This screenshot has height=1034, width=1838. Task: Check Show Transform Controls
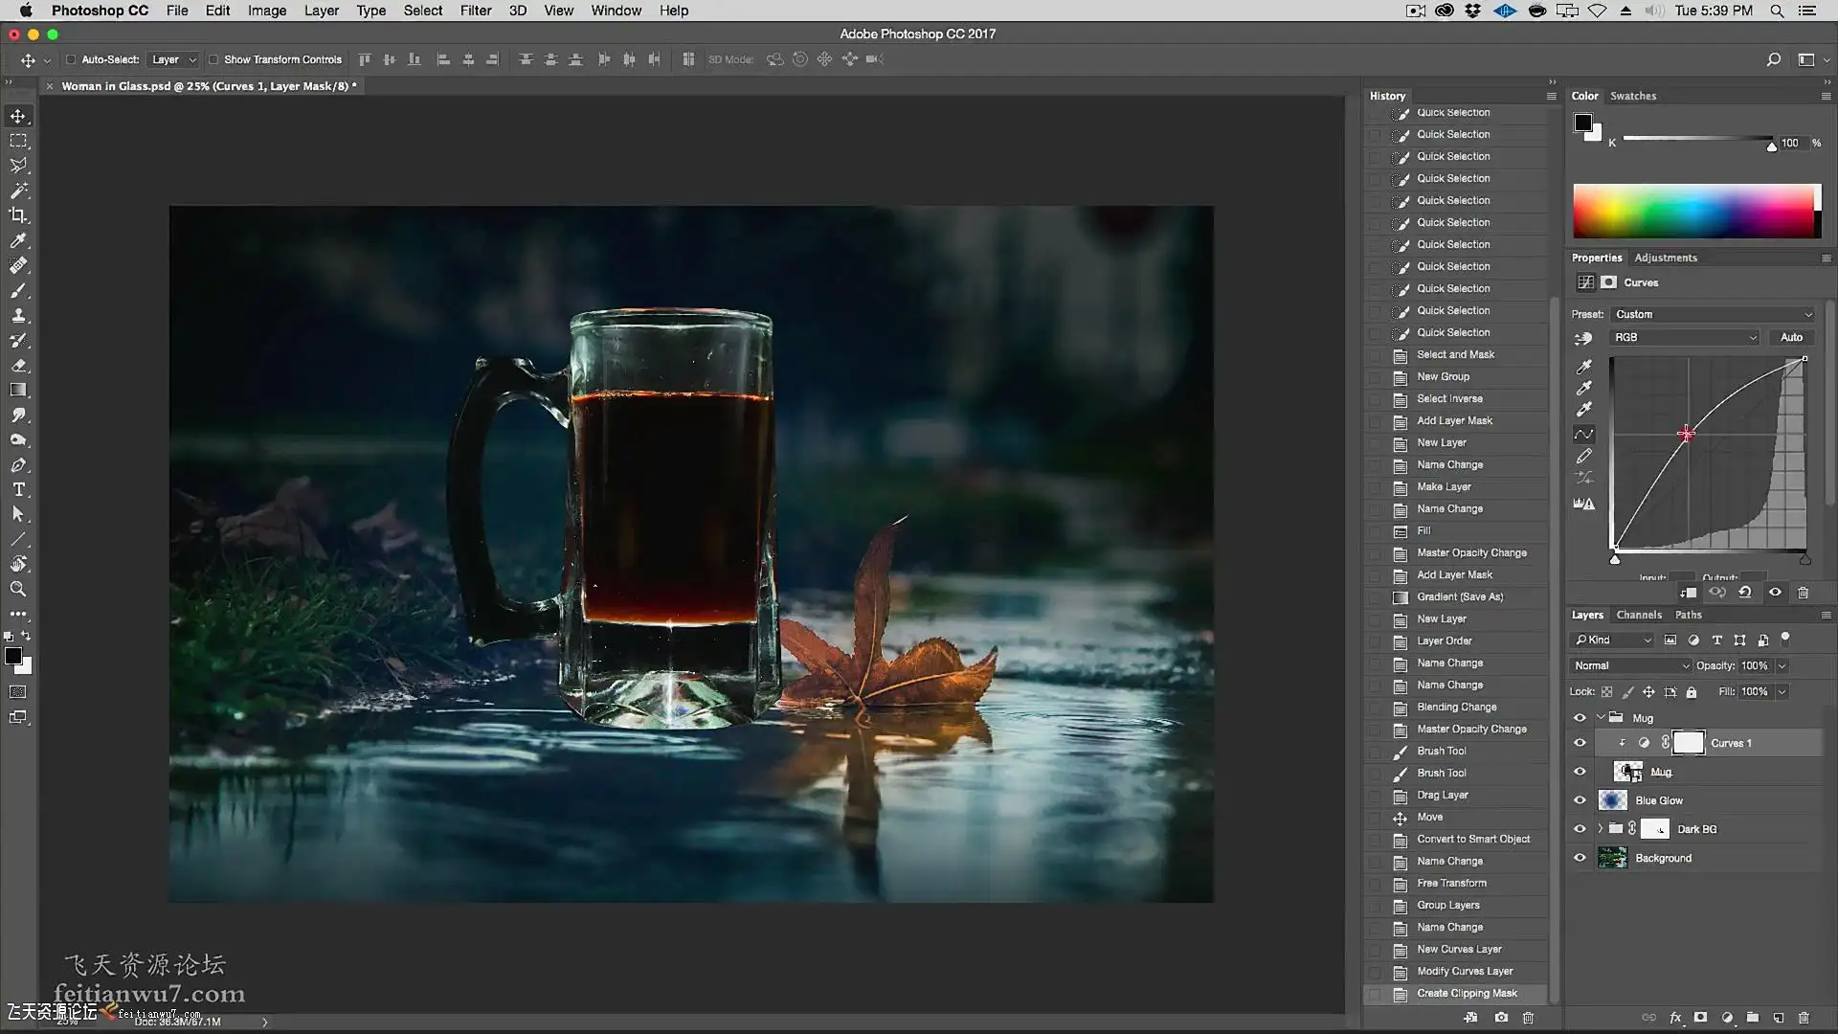[x=213, y=59]
